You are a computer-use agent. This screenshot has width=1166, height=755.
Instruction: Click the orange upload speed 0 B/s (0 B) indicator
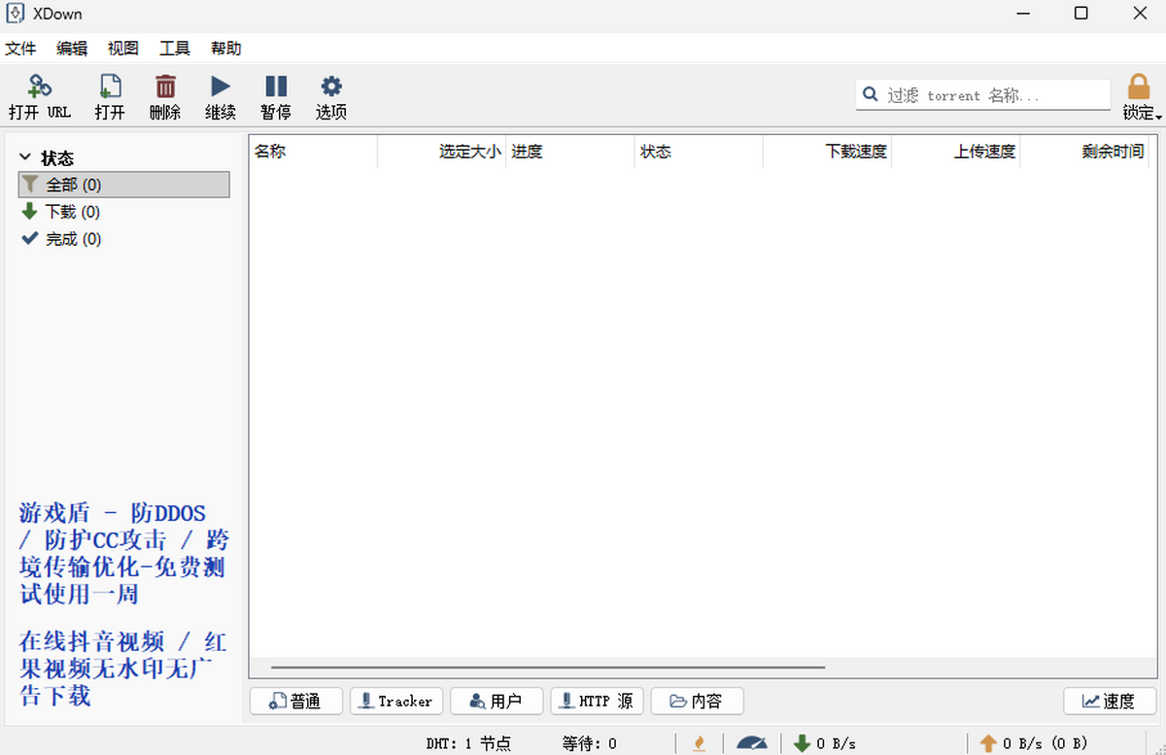click(1033, 743)
